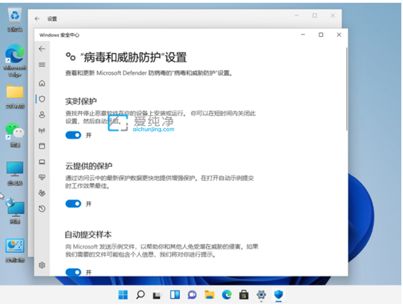Open the hamburger navigation menu
403x305 pixels.
[42, 65]
